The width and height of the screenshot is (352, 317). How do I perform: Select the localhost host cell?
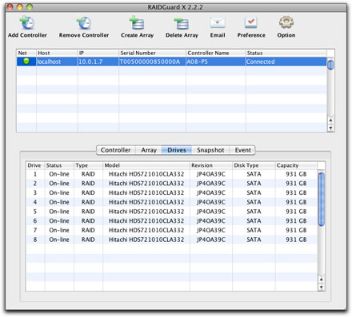tap(57, 61)
